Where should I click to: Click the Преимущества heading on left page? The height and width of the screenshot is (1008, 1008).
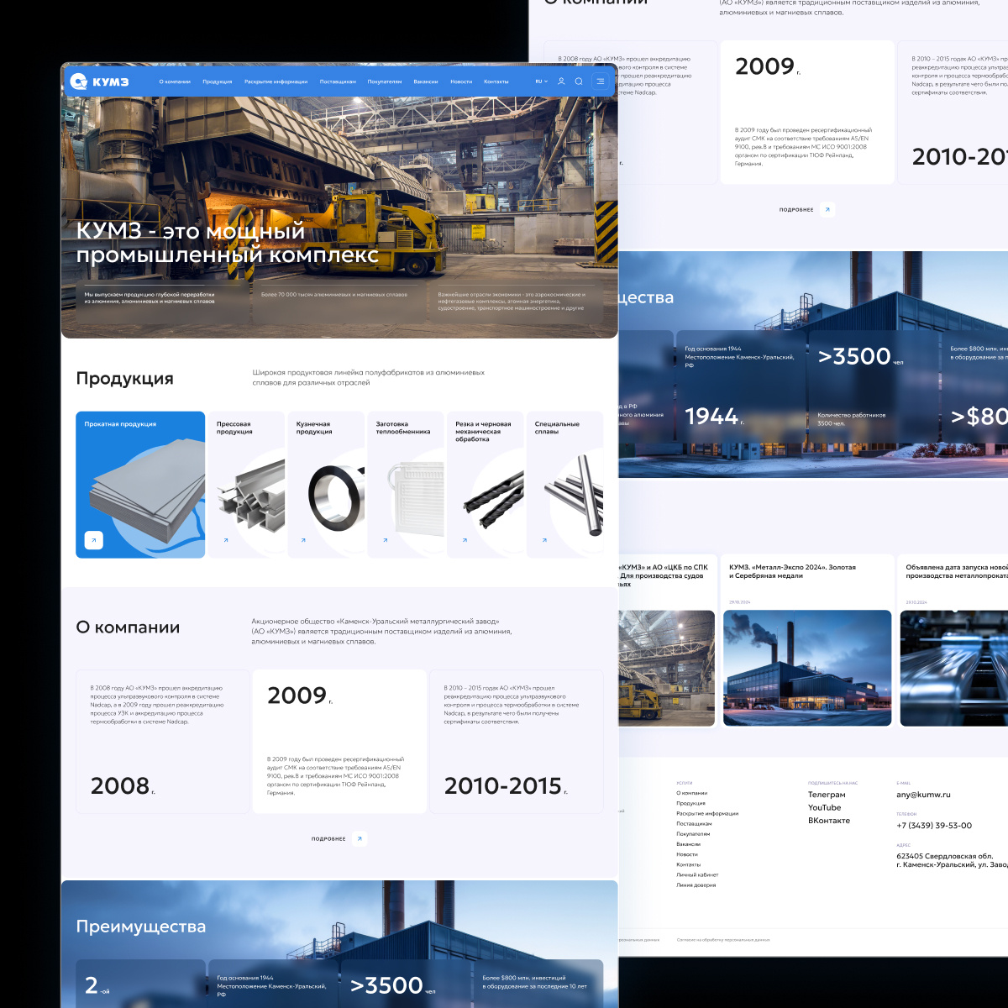point(141,927)
